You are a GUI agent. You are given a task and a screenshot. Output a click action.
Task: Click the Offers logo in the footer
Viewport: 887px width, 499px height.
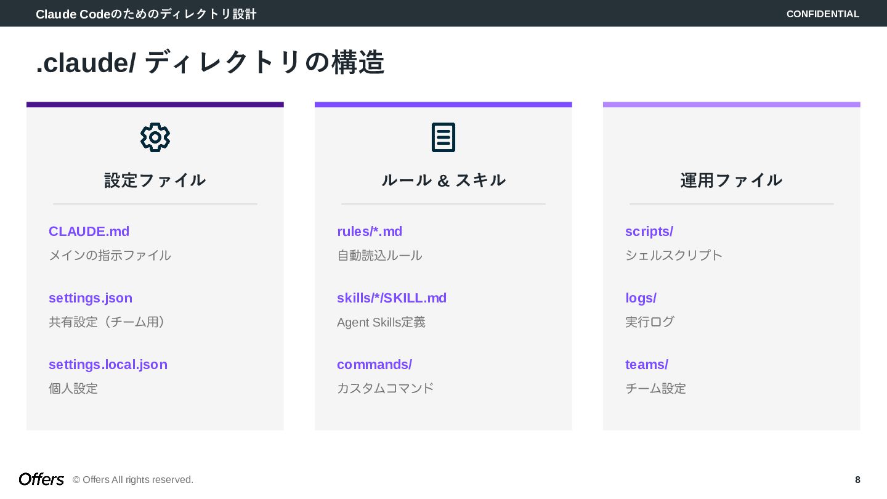[41, 479]
